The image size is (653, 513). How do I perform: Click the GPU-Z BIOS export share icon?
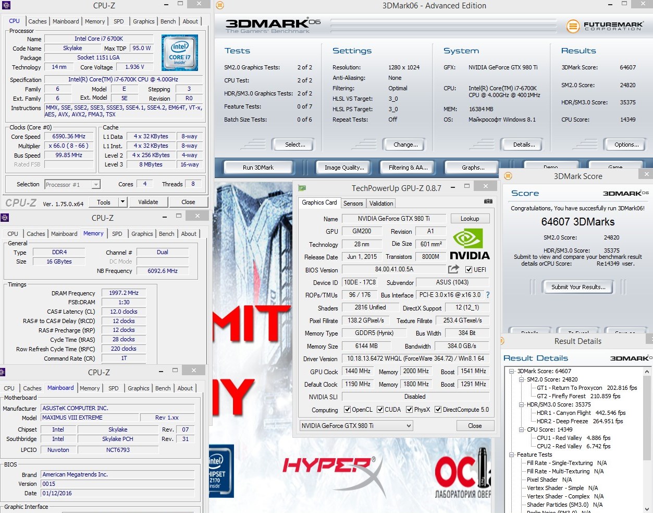pyautogui.click(x=454, y=269)
